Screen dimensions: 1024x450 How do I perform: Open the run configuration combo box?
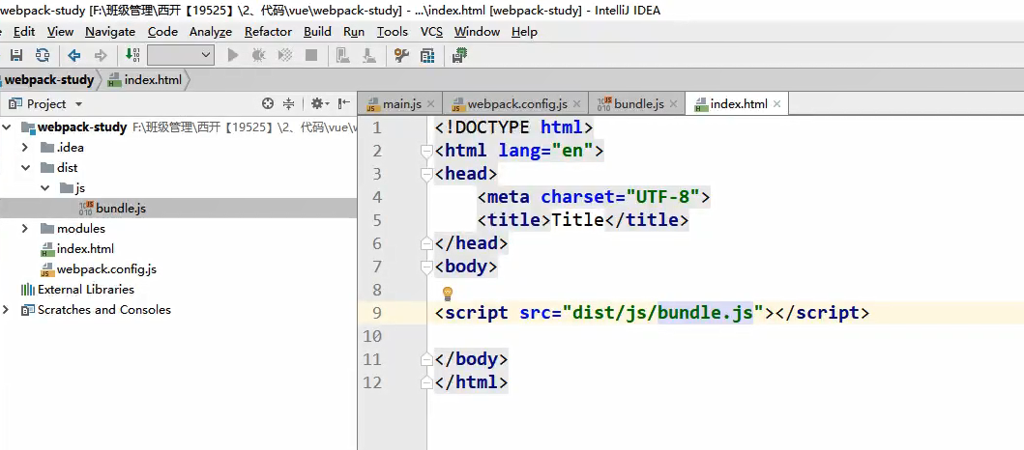(x=181, y=55)
